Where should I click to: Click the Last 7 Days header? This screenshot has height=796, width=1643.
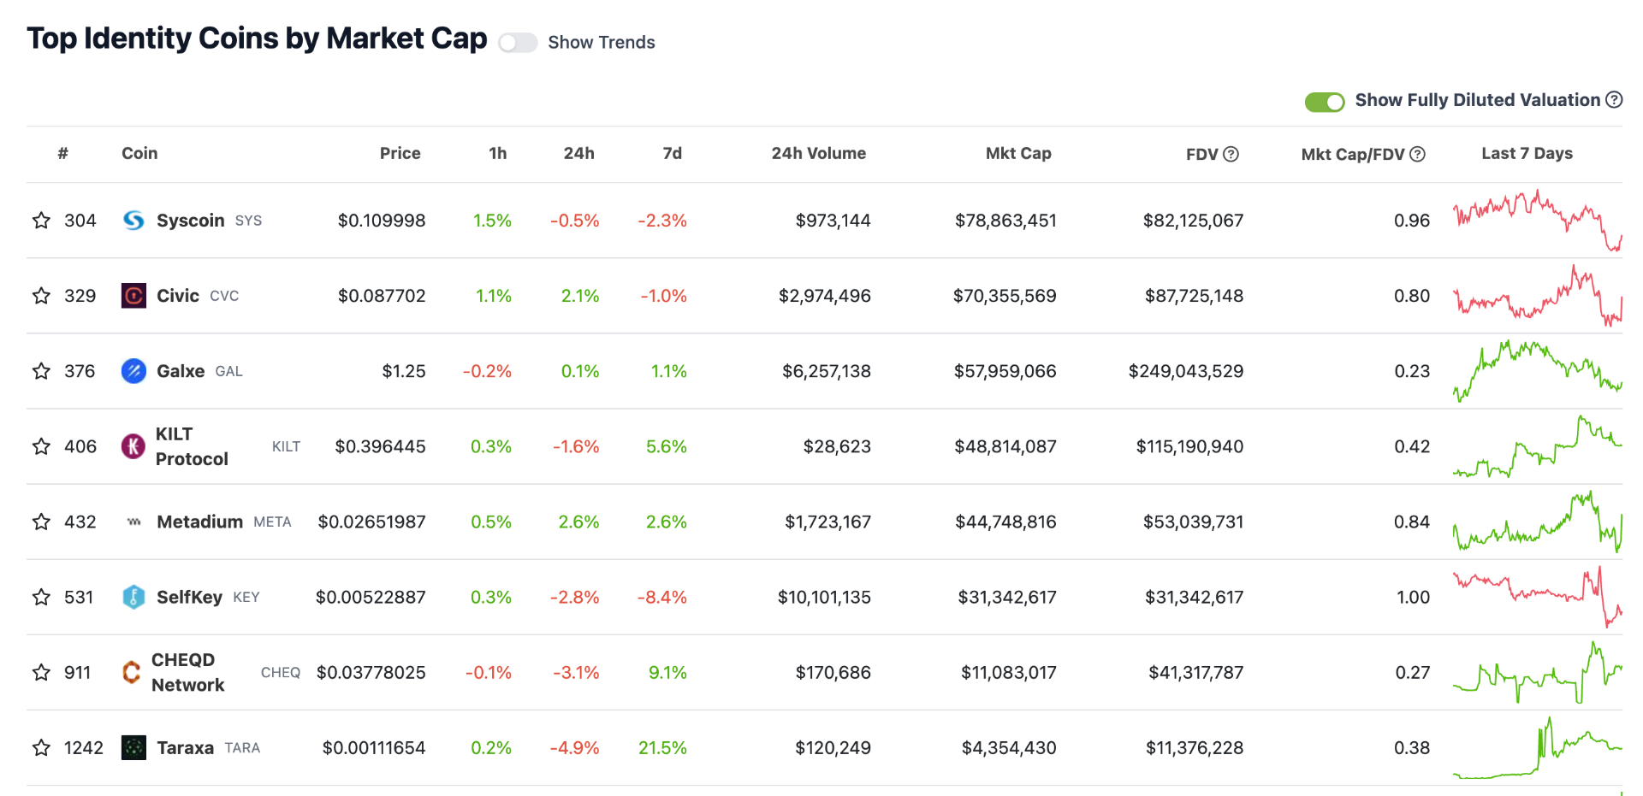coord(1527,153)
